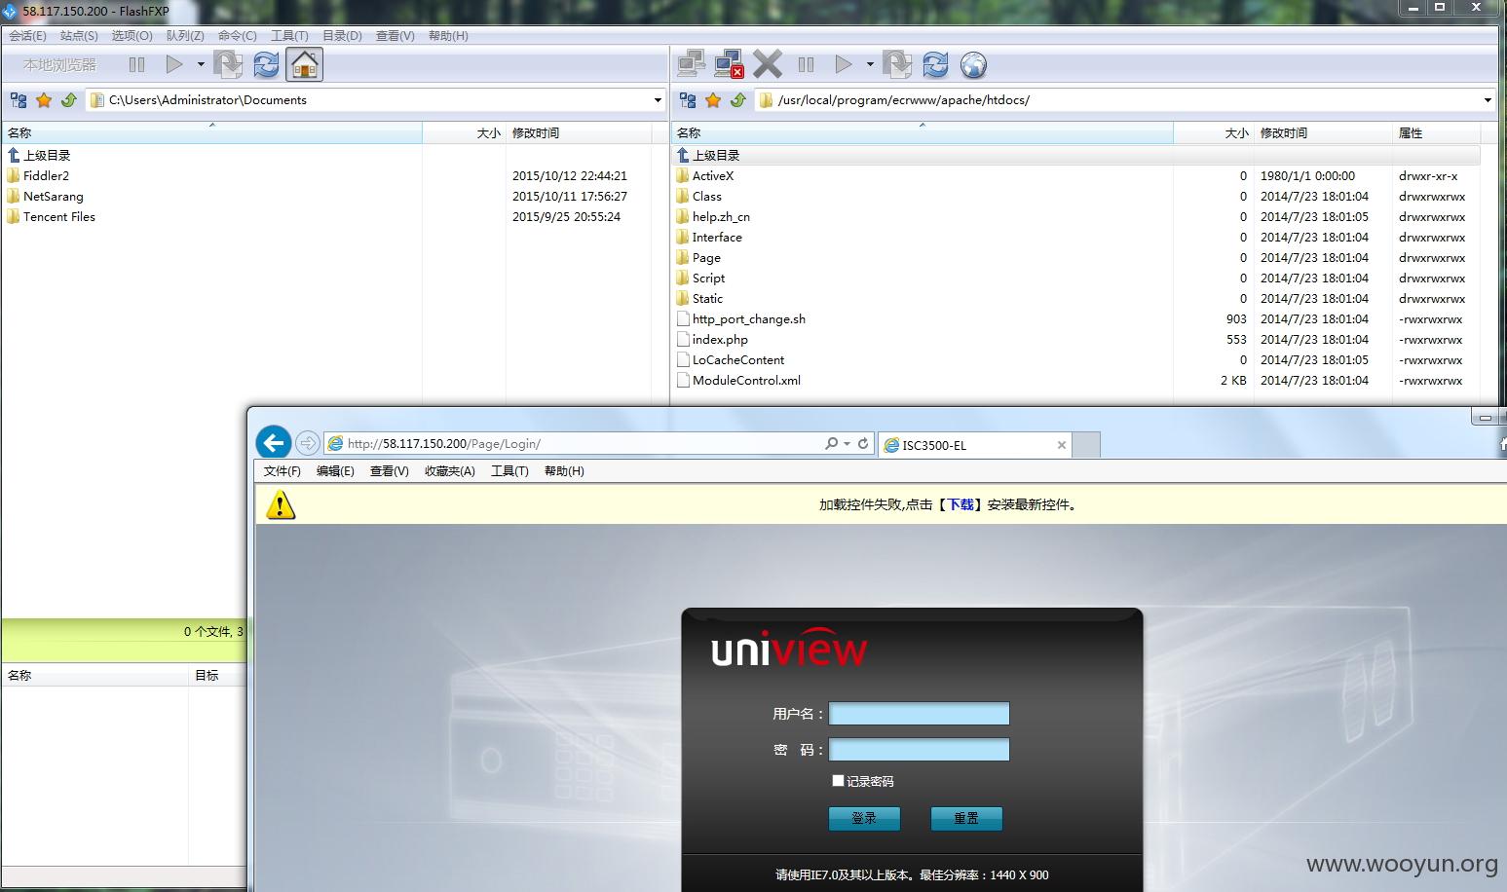Click the browser forward arrow button
Image resolution: width=1507 pixels, height=892 pixels.
click(307, 443)
